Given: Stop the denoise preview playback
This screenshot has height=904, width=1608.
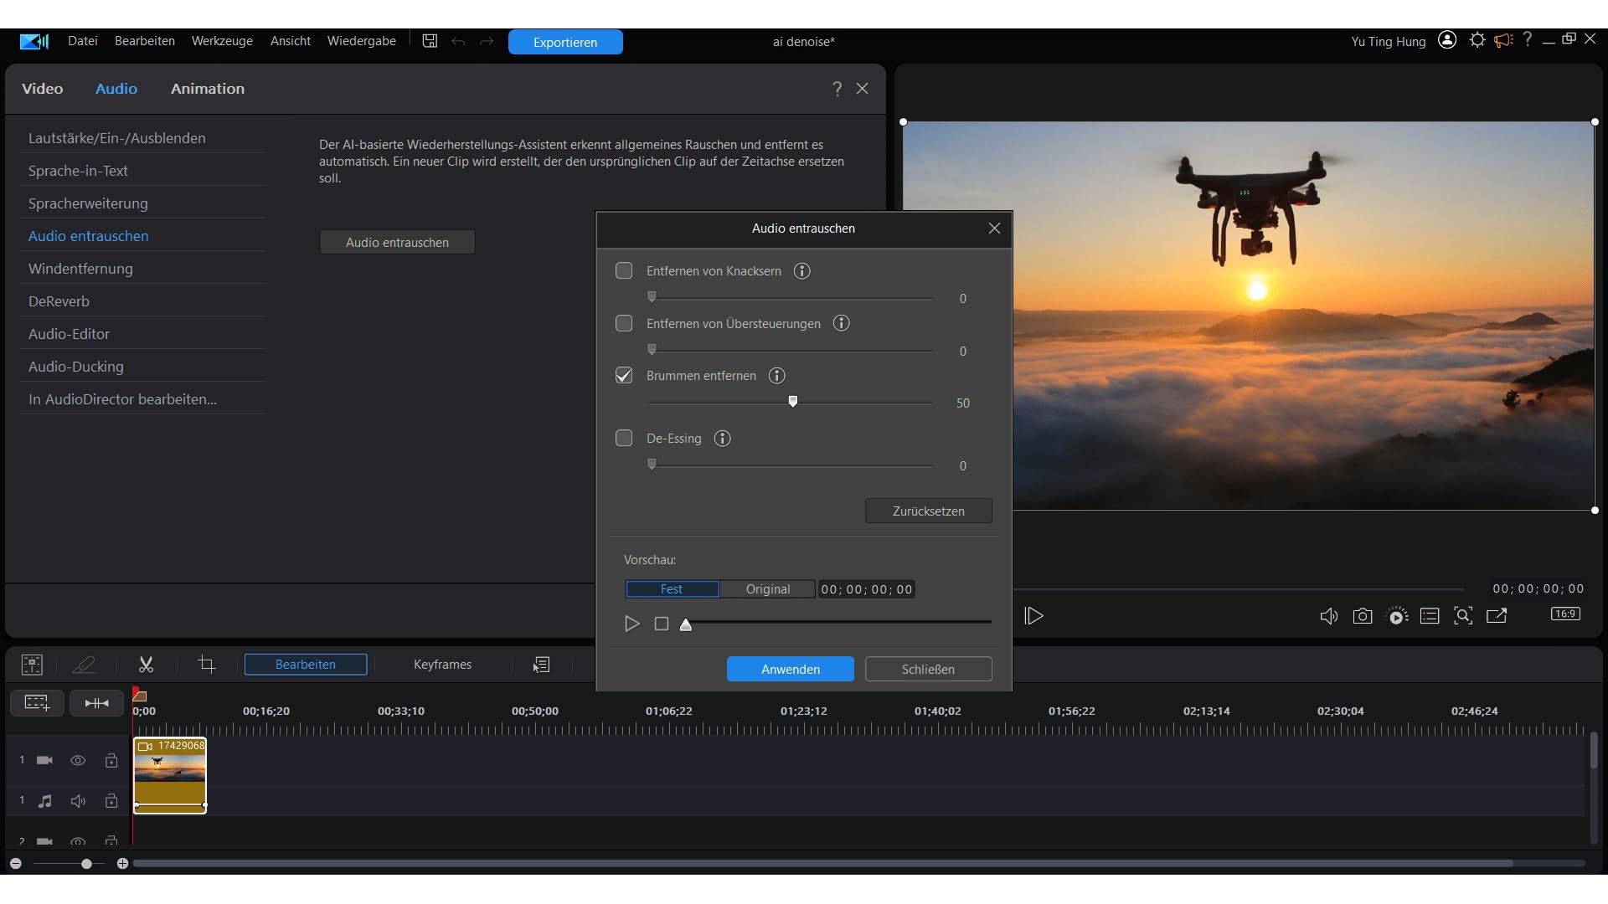Looking at the screenshot, I should (662, 624).
